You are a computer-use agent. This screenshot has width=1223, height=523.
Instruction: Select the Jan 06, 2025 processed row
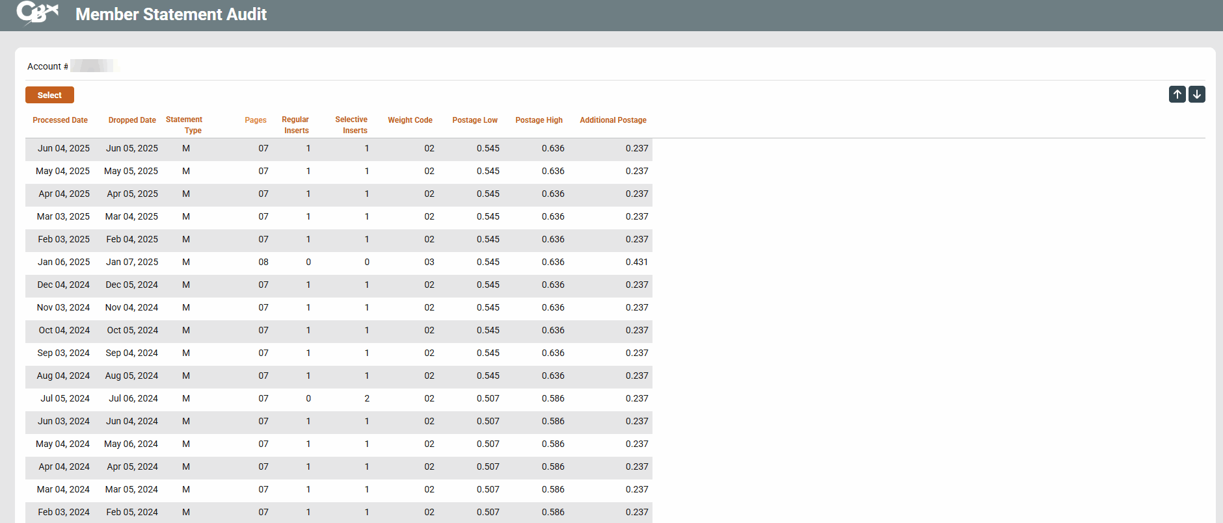coord(64,262)
